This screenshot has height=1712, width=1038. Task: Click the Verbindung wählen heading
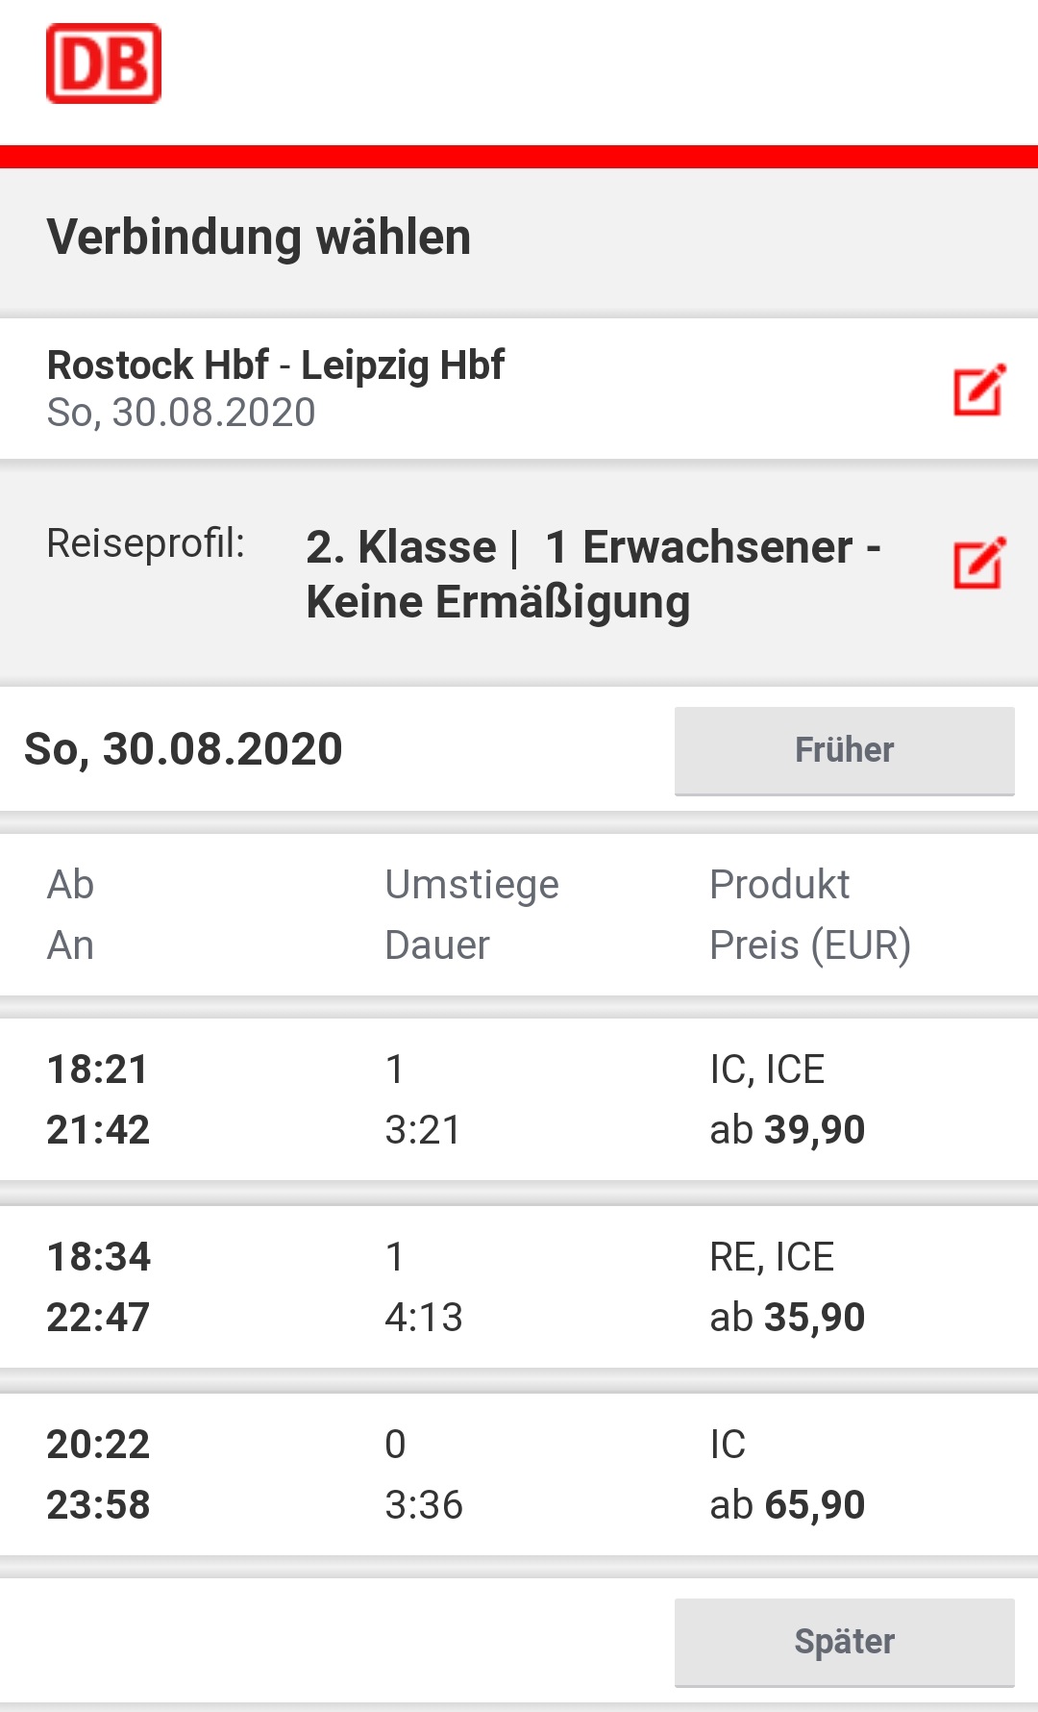click(x=259, y=238)
